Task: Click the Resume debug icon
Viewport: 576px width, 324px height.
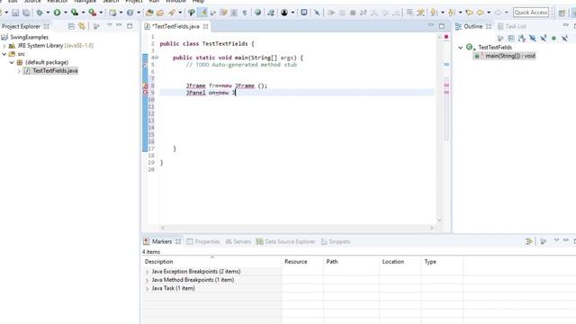Action: tap(331, 13)
